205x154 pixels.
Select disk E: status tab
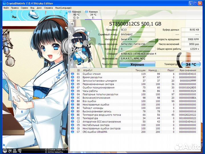pyautogui.click(x=93, y=15)
